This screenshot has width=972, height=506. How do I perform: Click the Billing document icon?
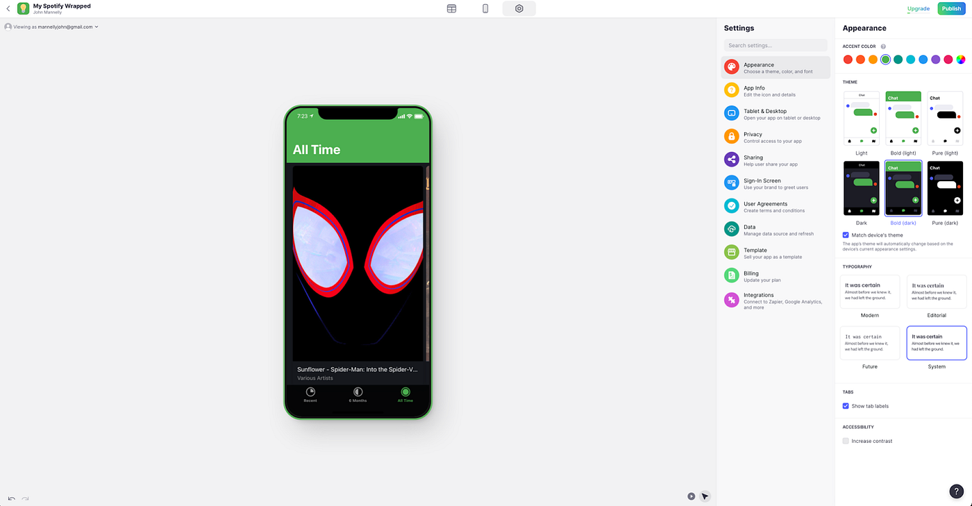(x=731, y=276)
